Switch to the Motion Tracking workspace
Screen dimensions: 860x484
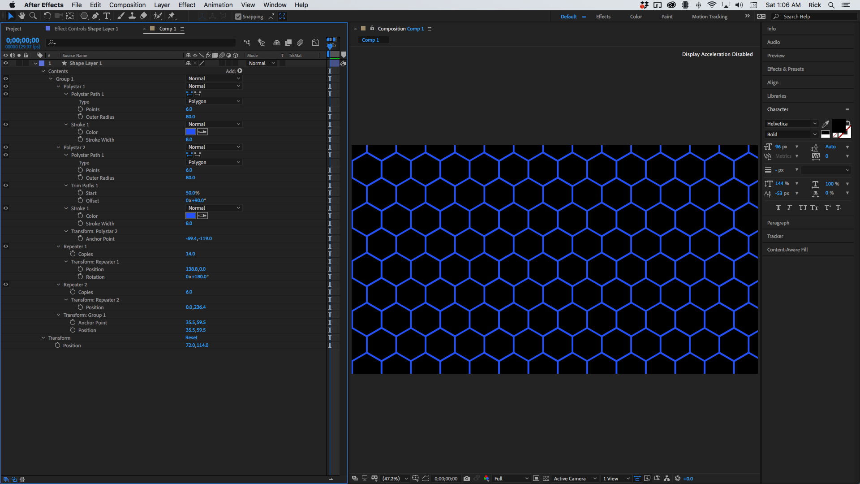click(709, 17)
